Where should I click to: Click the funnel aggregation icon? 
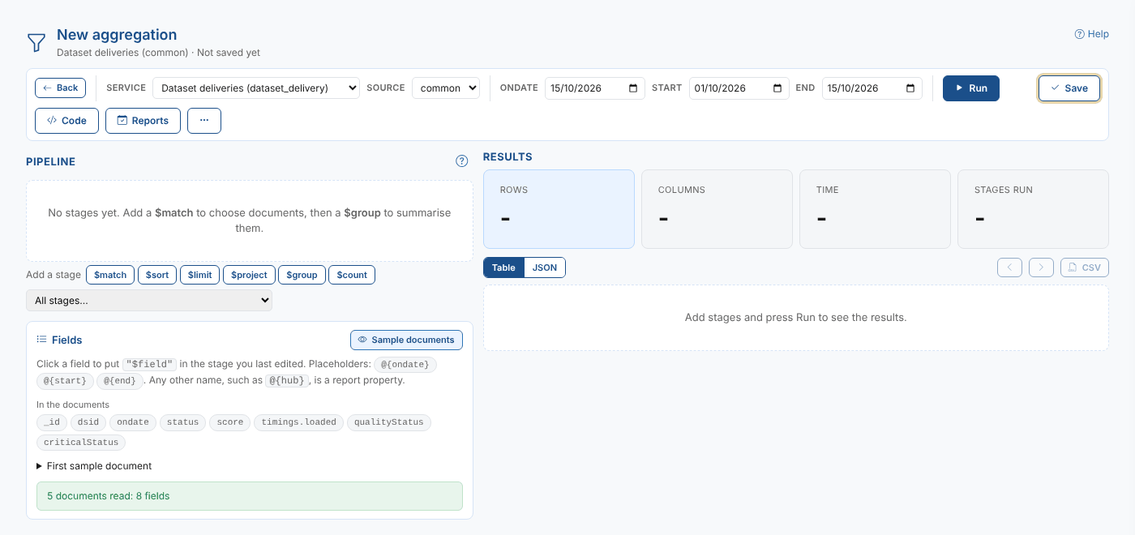36,43
